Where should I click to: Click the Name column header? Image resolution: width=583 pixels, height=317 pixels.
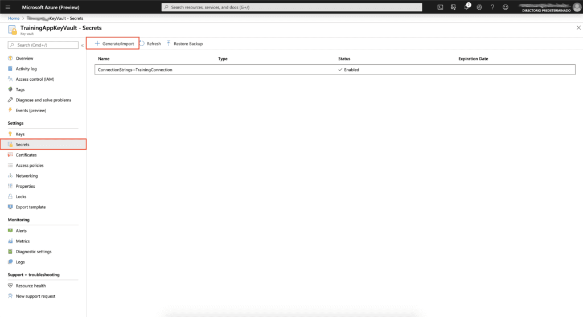pos(104,59)
